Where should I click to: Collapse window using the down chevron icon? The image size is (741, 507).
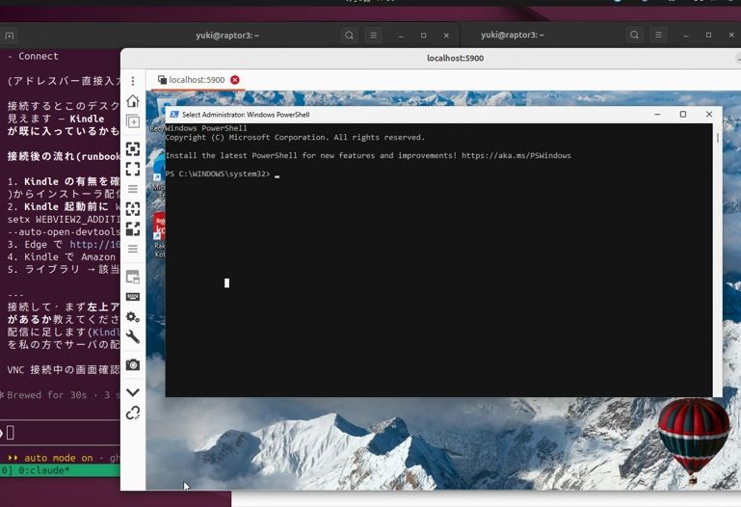(x=133, y=392)
